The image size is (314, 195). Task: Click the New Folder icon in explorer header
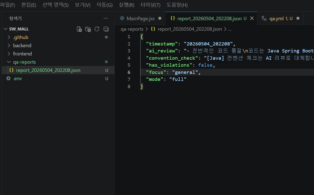point(88,29)
